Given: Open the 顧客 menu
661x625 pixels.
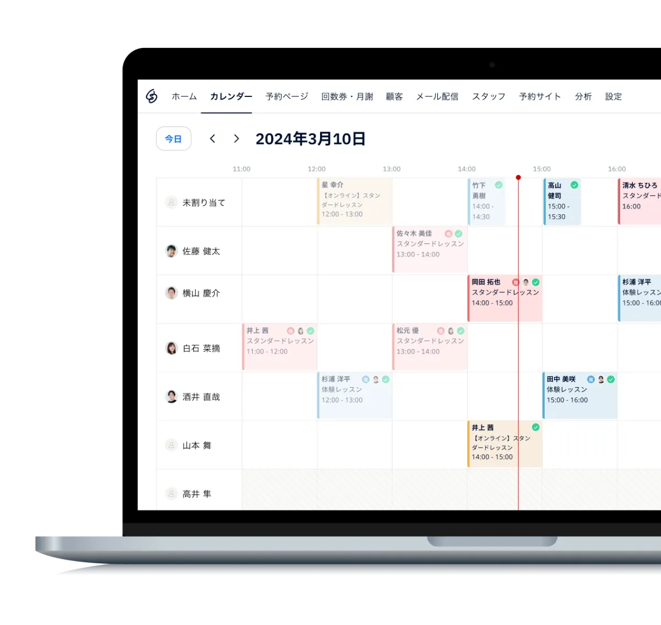Looking at the screenshot, I should click(x=394, y=96).
